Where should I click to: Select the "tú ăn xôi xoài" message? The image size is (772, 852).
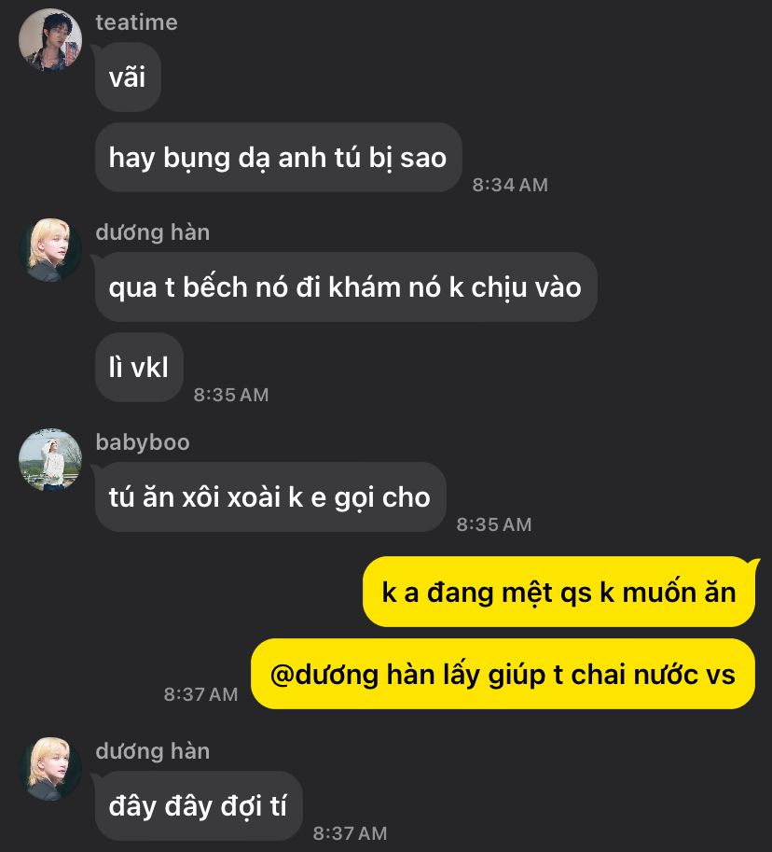tap(270, 497)
